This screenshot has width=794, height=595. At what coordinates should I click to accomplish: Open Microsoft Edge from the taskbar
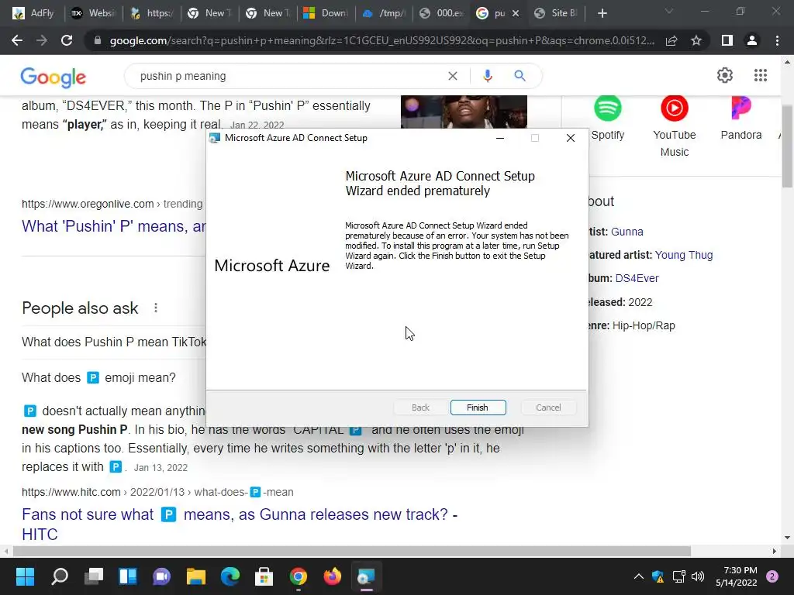coord(230,576)
